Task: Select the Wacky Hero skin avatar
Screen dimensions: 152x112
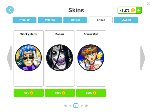Action: [28, 58]
